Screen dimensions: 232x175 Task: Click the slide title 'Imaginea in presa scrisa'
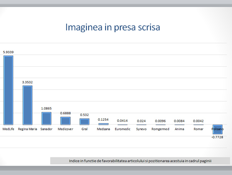[113, 27]
